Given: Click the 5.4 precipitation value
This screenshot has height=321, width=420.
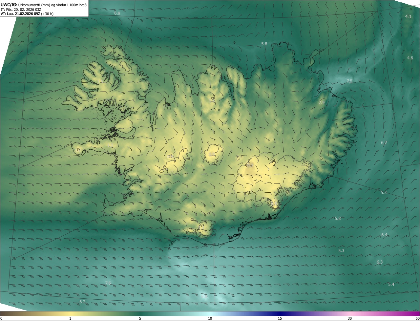Looking at the screenshot, I should [391, 285].
